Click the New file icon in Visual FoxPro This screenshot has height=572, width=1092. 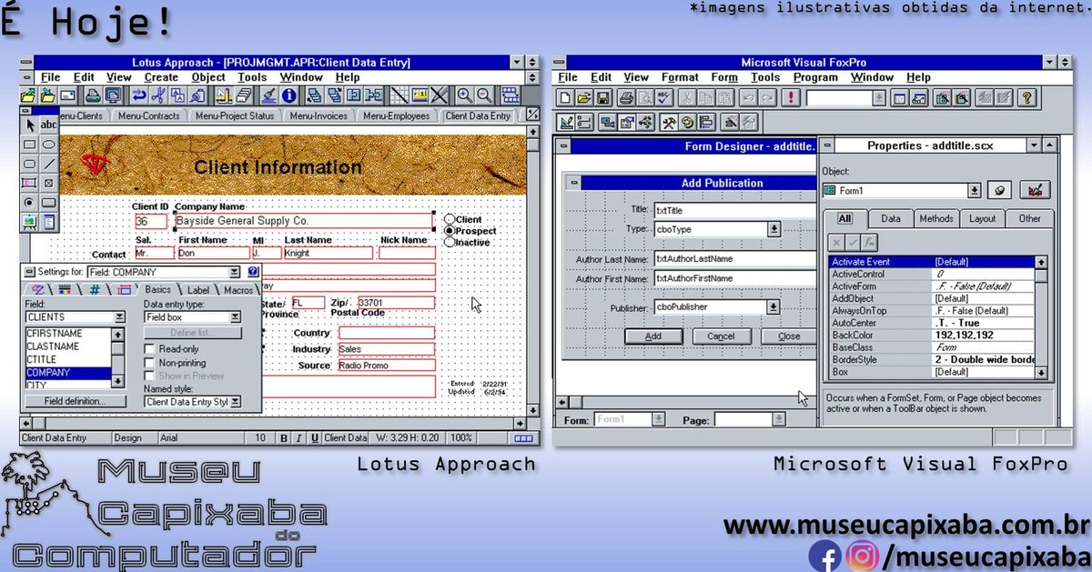click(x=565, y=97)
